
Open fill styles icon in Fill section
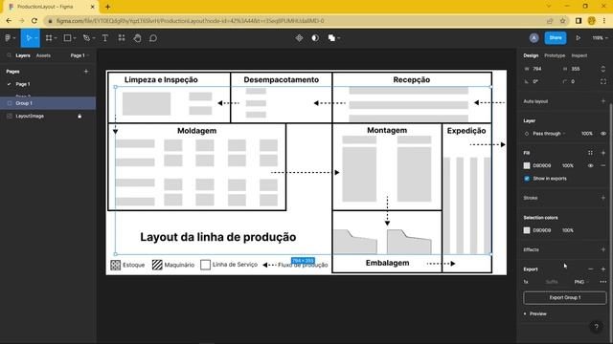[x=590, y=153]
